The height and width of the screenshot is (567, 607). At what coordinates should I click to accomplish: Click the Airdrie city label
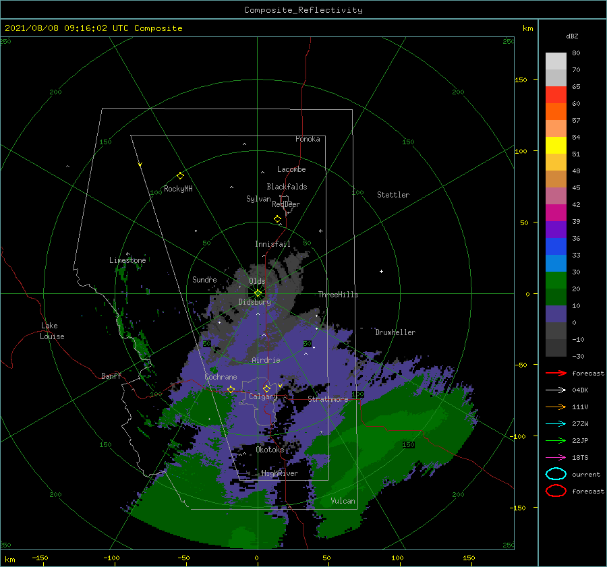click(x=266, y=360)
